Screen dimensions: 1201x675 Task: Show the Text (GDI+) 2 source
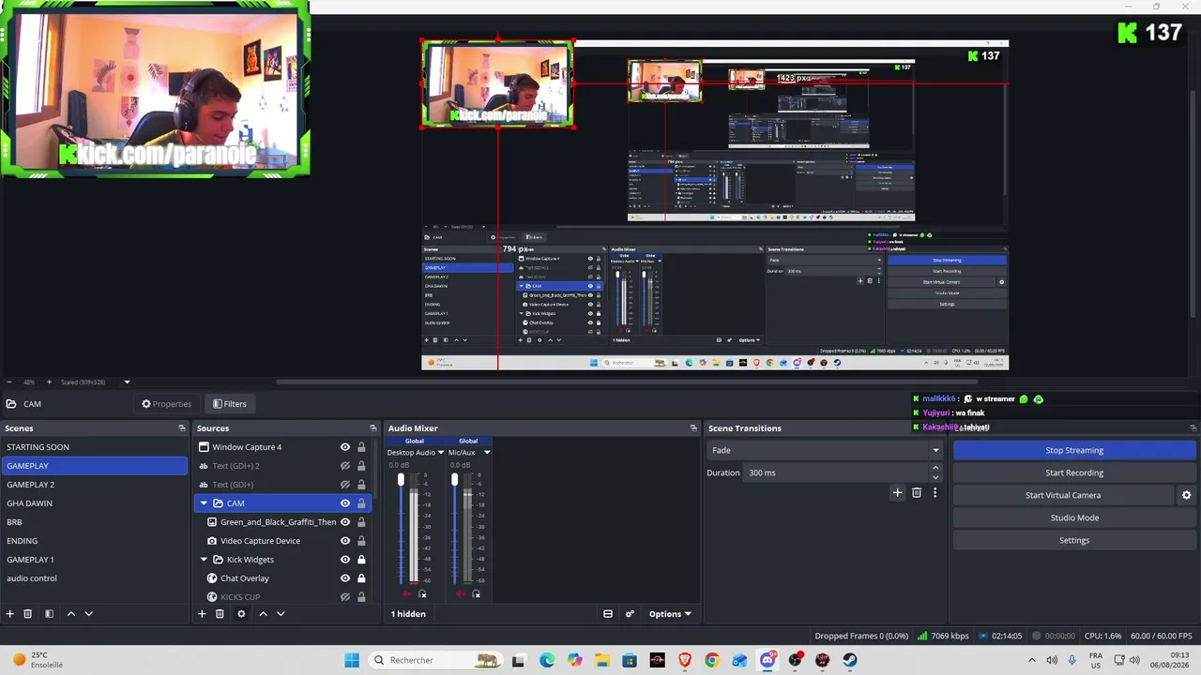pyautogui.click(x=345, y=466)
